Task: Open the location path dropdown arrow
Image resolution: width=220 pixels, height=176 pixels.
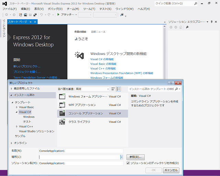Action: click(122, 157)
